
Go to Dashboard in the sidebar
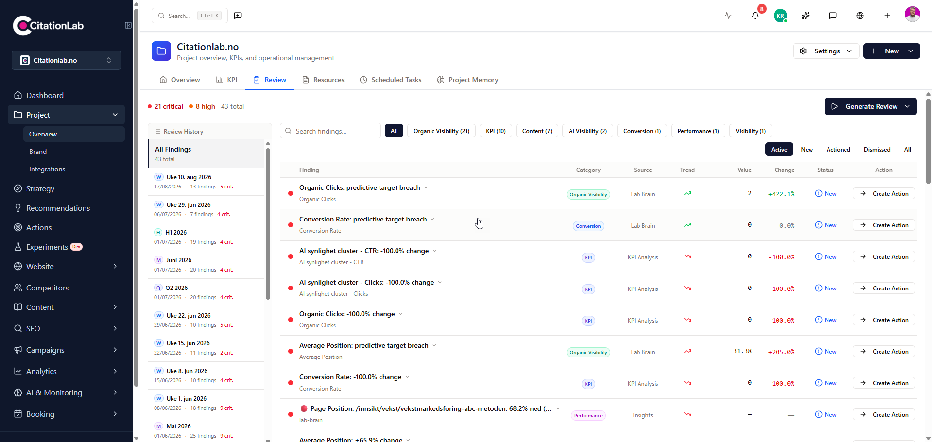[x=66, y=95]
